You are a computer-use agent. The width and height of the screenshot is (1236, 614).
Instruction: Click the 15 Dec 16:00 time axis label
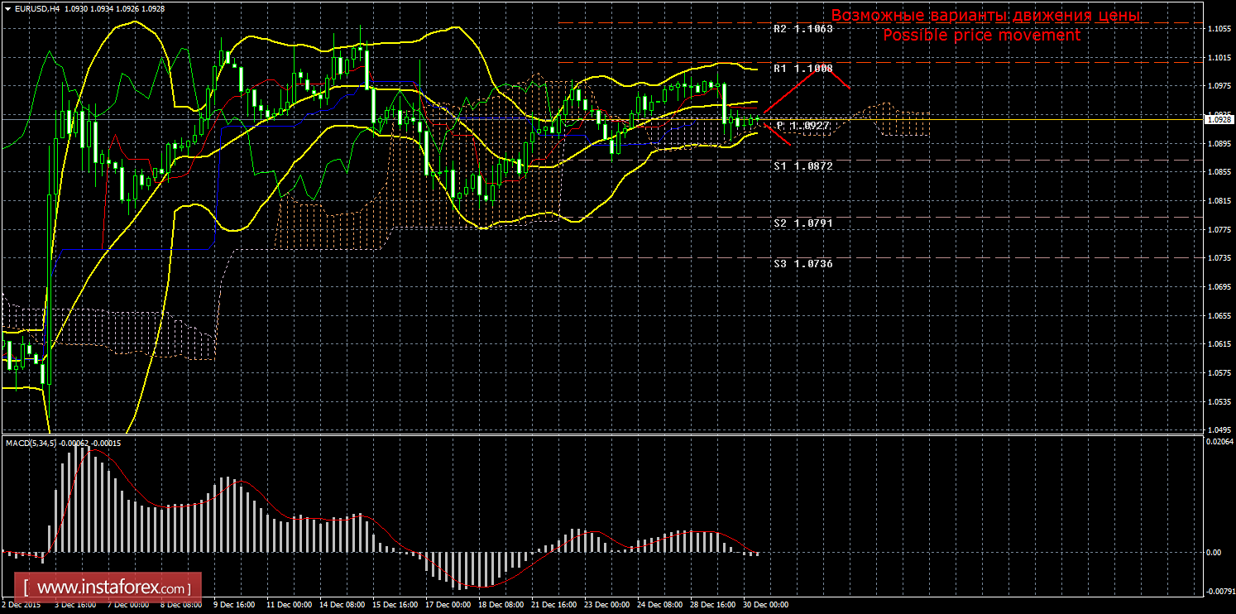tap(394, 605)
